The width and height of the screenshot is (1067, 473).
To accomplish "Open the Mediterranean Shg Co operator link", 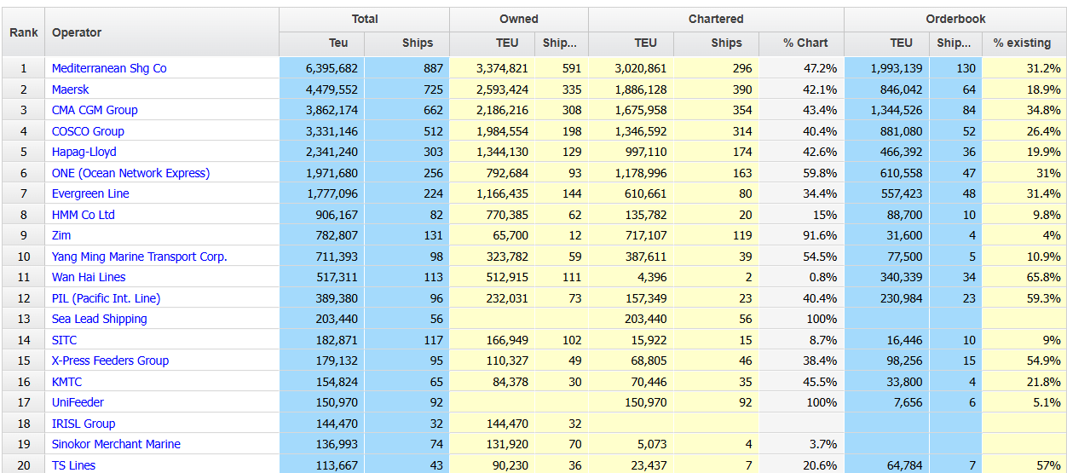I will 109,68.
